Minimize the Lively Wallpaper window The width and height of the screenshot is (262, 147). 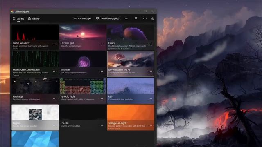[x=140, y=11]
